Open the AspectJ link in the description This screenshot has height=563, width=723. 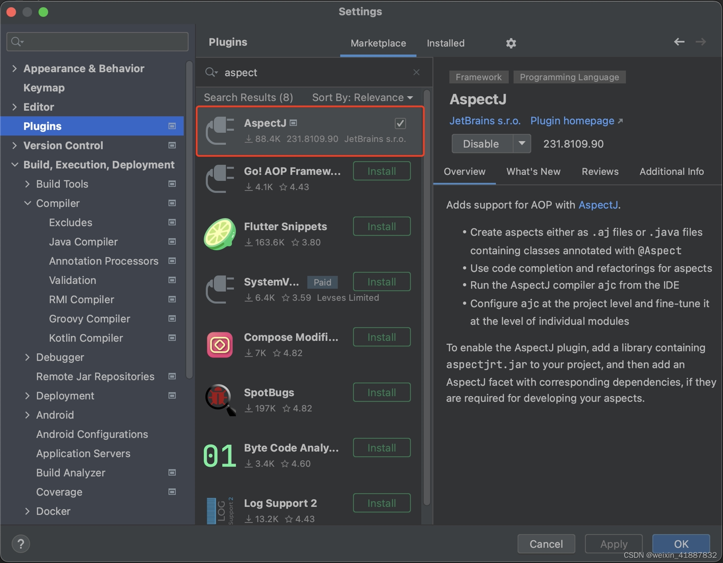point(598,205)
